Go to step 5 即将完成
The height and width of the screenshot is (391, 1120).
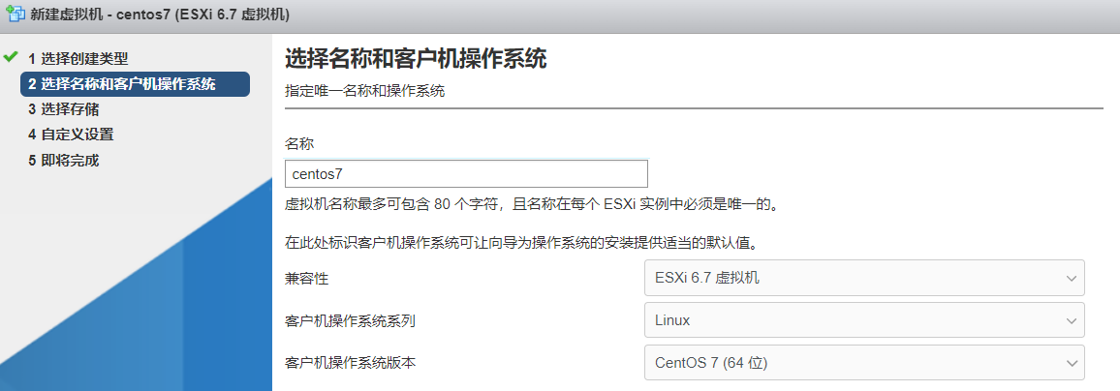(64, 161)
